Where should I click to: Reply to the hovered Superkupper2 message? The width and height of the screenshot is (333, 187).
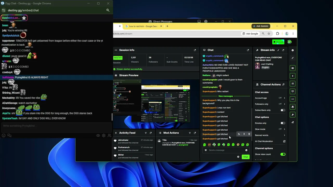(239, 134)
